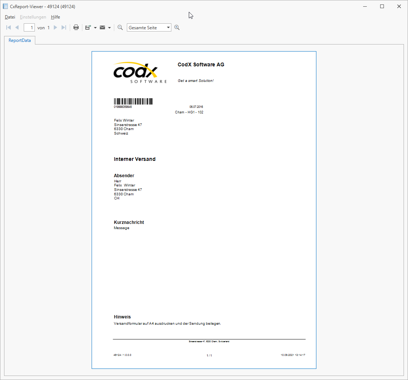The width and height of the screenshot is (408, 380).
Task: Switch to the ReportData tab
Action: click(x=19, y=40)
